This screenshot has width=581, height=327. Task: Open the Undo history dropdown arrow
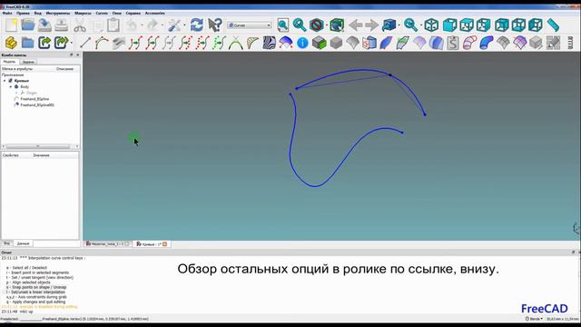[x=143, y=25]
